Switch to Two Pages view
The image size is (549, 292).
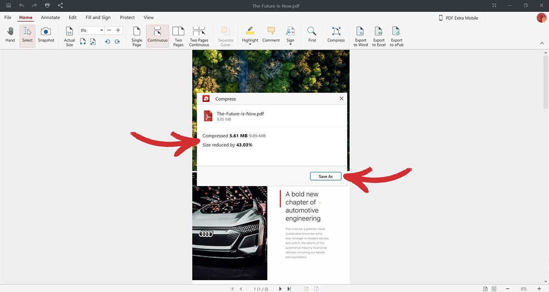[178, 36]
